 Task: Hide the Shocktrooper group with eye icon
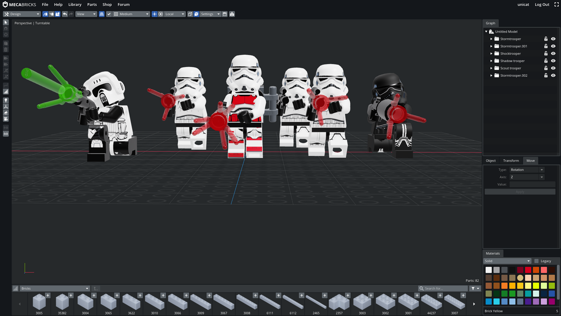coord(553,54)
